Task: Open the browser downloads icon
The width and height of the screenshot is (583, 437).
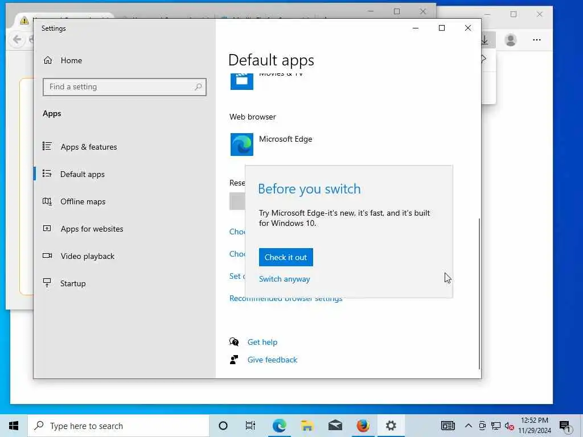Action: point(485,40)
